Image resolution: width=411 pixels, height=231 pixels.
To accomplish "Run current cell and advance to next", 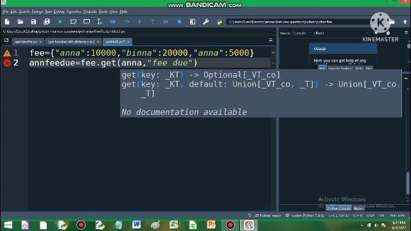I will (x=87, y=22).
